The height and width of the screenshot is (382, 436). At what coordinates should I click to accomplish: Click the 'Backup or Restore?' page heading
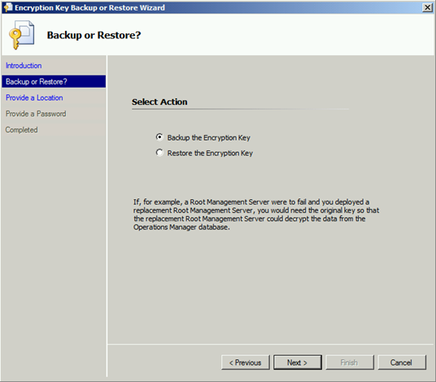click(94, 35)
